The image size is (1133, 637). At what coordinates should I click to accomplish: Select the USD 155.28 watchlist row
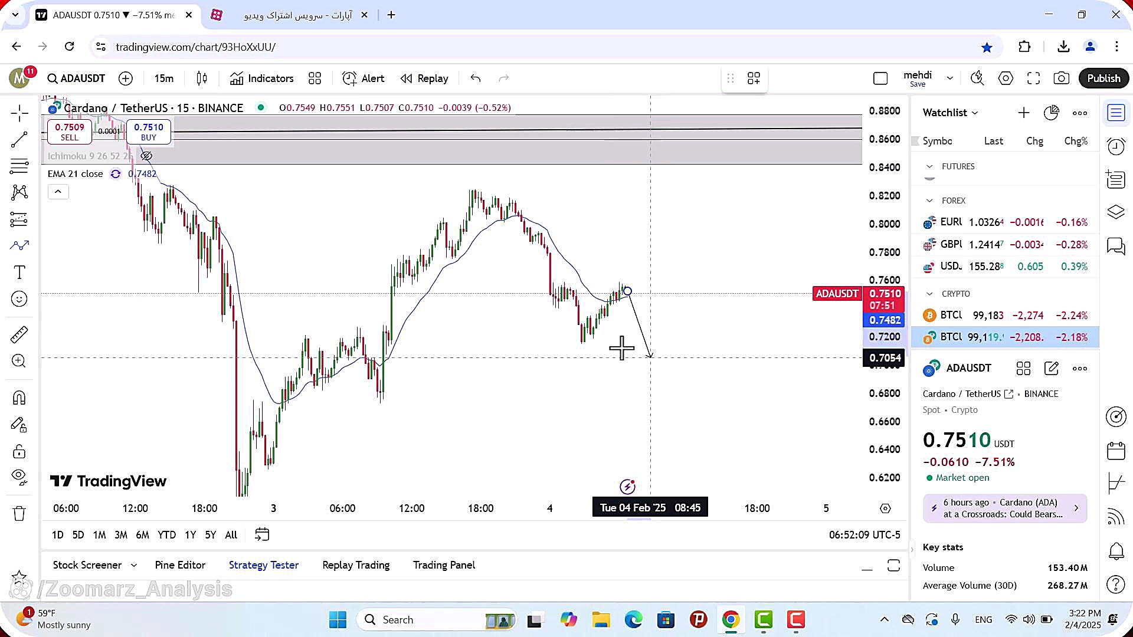(1005, 267)
